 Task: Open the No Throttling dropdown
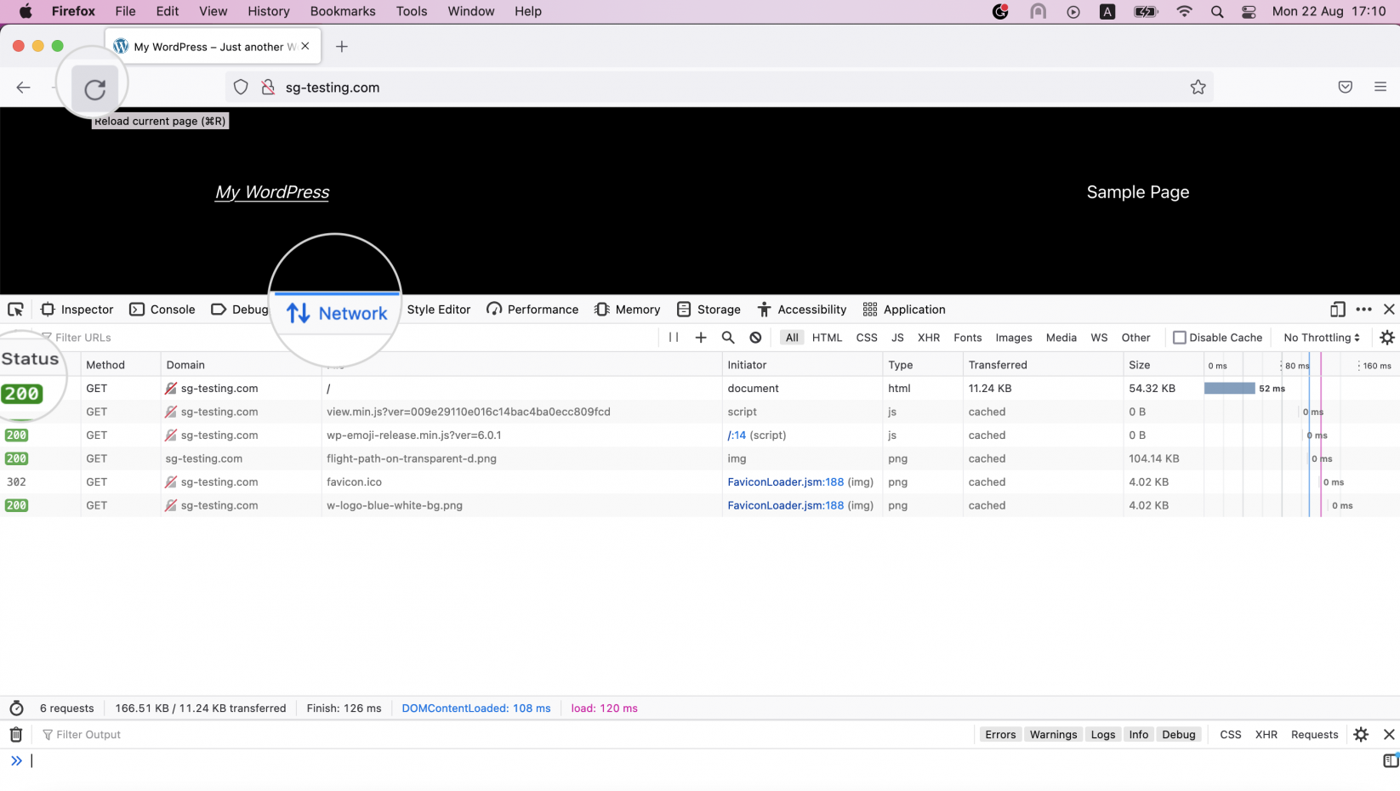coord(1321,338)
